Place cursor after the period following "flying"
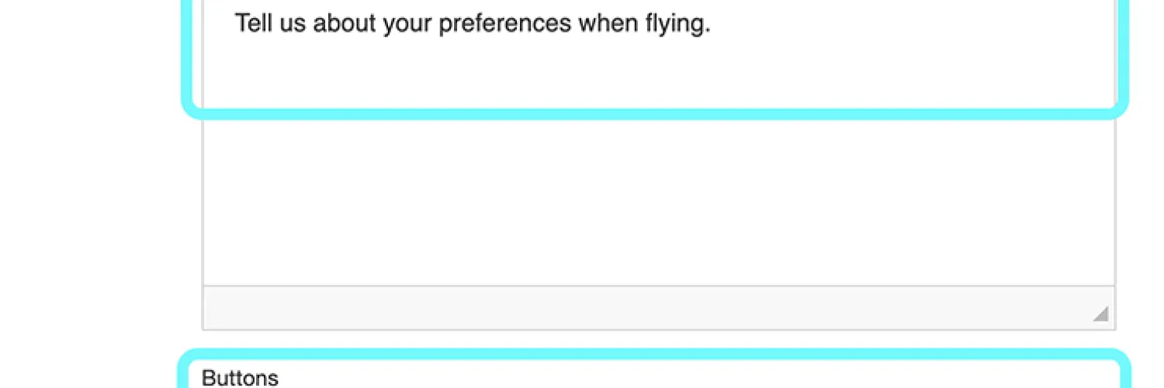The image size is (1164, 388). (x=712, y=24)
